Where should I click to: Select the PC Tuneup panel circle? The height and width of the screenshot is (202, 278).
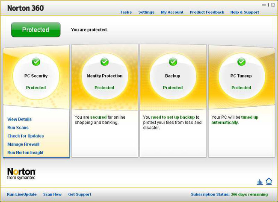(241, 76)
